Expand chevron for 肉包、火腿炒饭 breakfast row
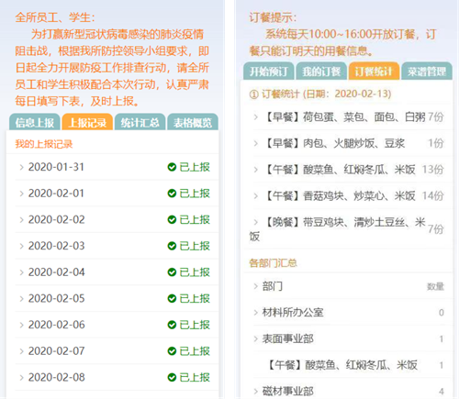Viewport: 459px width, 399px height. [x=256, y=143]
